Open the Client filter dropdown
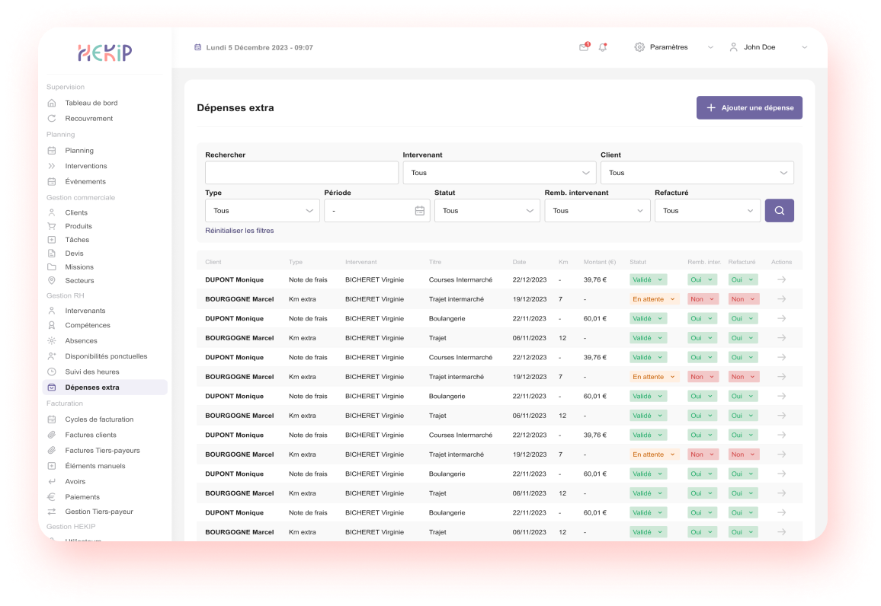881x606 pixels. pyautogui.click(x=697, y=173)
